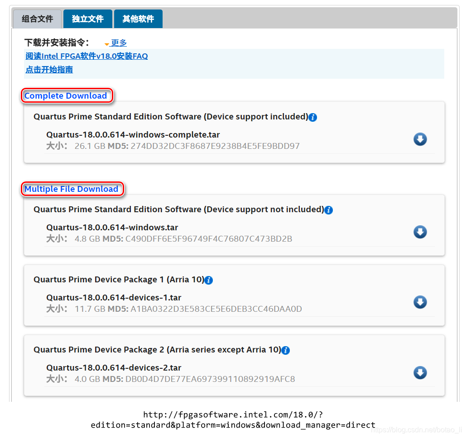Screen dimensions: 466x438
Task: Click the Complete Download heading
Action: click(x=66, y=95)
